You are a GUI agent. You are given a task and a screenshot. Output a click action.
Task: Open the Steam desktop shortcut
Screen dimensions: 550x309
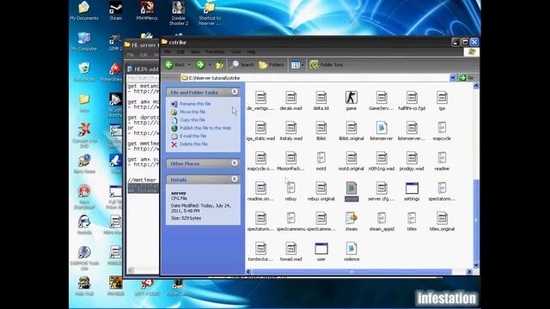[x=115, y=11]
